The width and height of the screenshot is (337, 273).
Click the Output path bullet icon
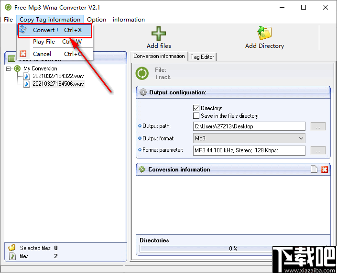click(x=140, y=126)
